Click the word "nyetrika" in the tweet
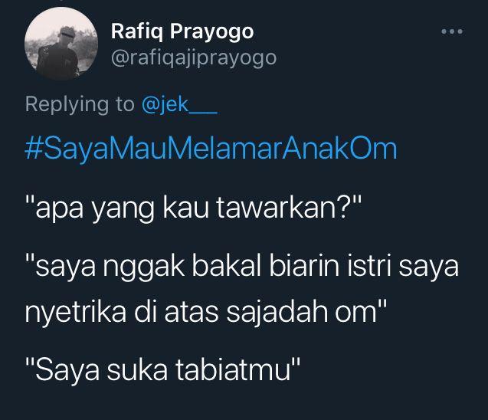Screen dimensions: 488x420 coord(76,313)
